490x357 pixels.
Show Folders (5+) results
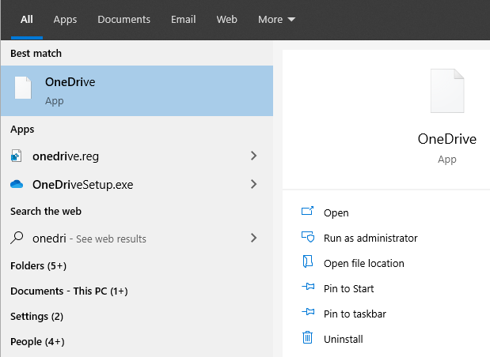[38, 265]
